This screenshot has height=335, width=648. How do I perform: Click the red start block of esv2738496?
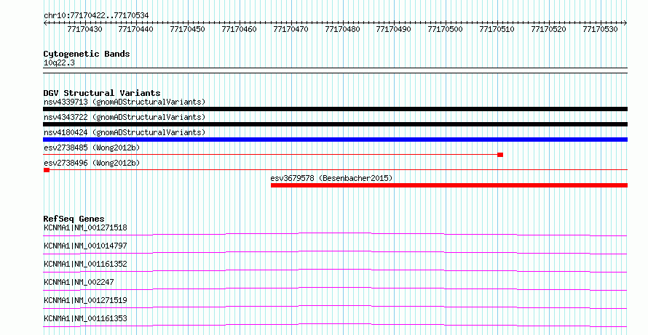point(47,170)
